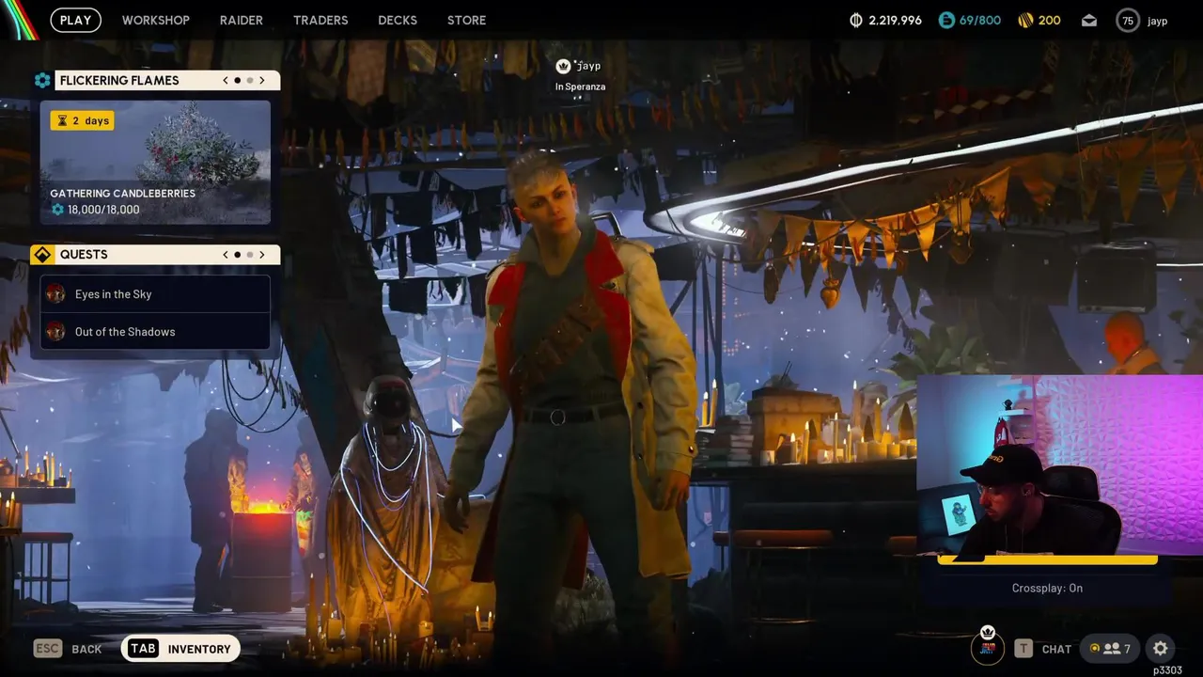Select second Flickering Flames page dot
1203x677 pixels.
tap(250, 81)
